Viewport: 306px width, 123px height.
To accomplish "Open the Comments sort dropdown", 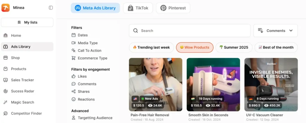I will click(275, 31).
